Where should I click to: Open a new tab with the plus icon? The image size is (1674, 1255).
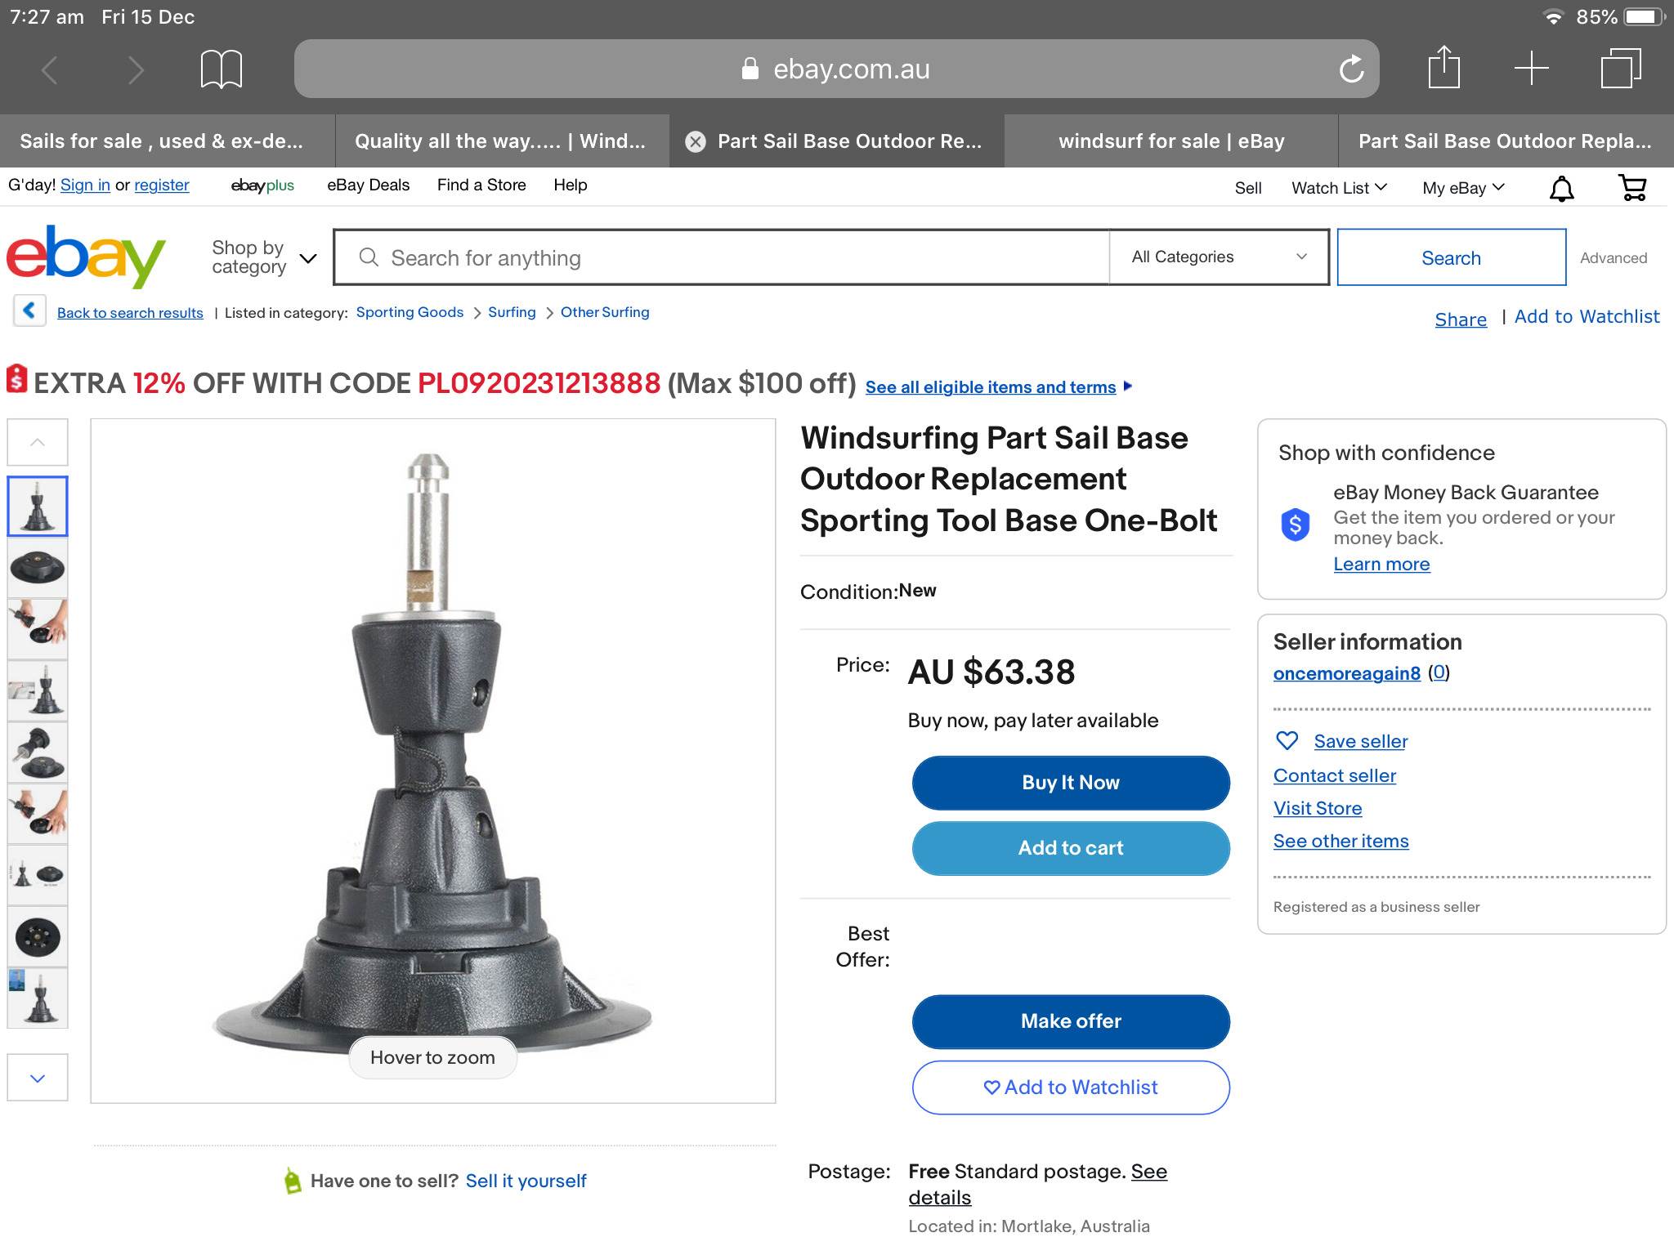[x=1531, y=68]
